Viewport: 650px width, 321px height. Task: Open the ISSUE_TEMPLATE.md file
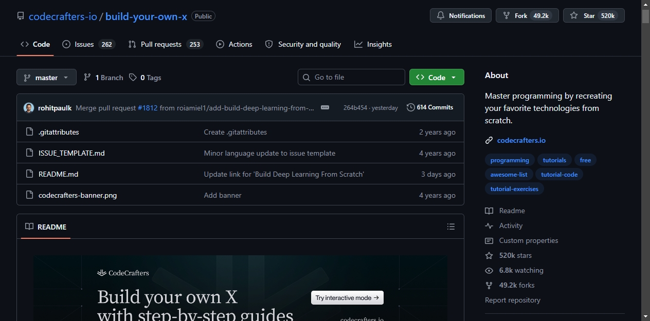(x=71, y=153)
